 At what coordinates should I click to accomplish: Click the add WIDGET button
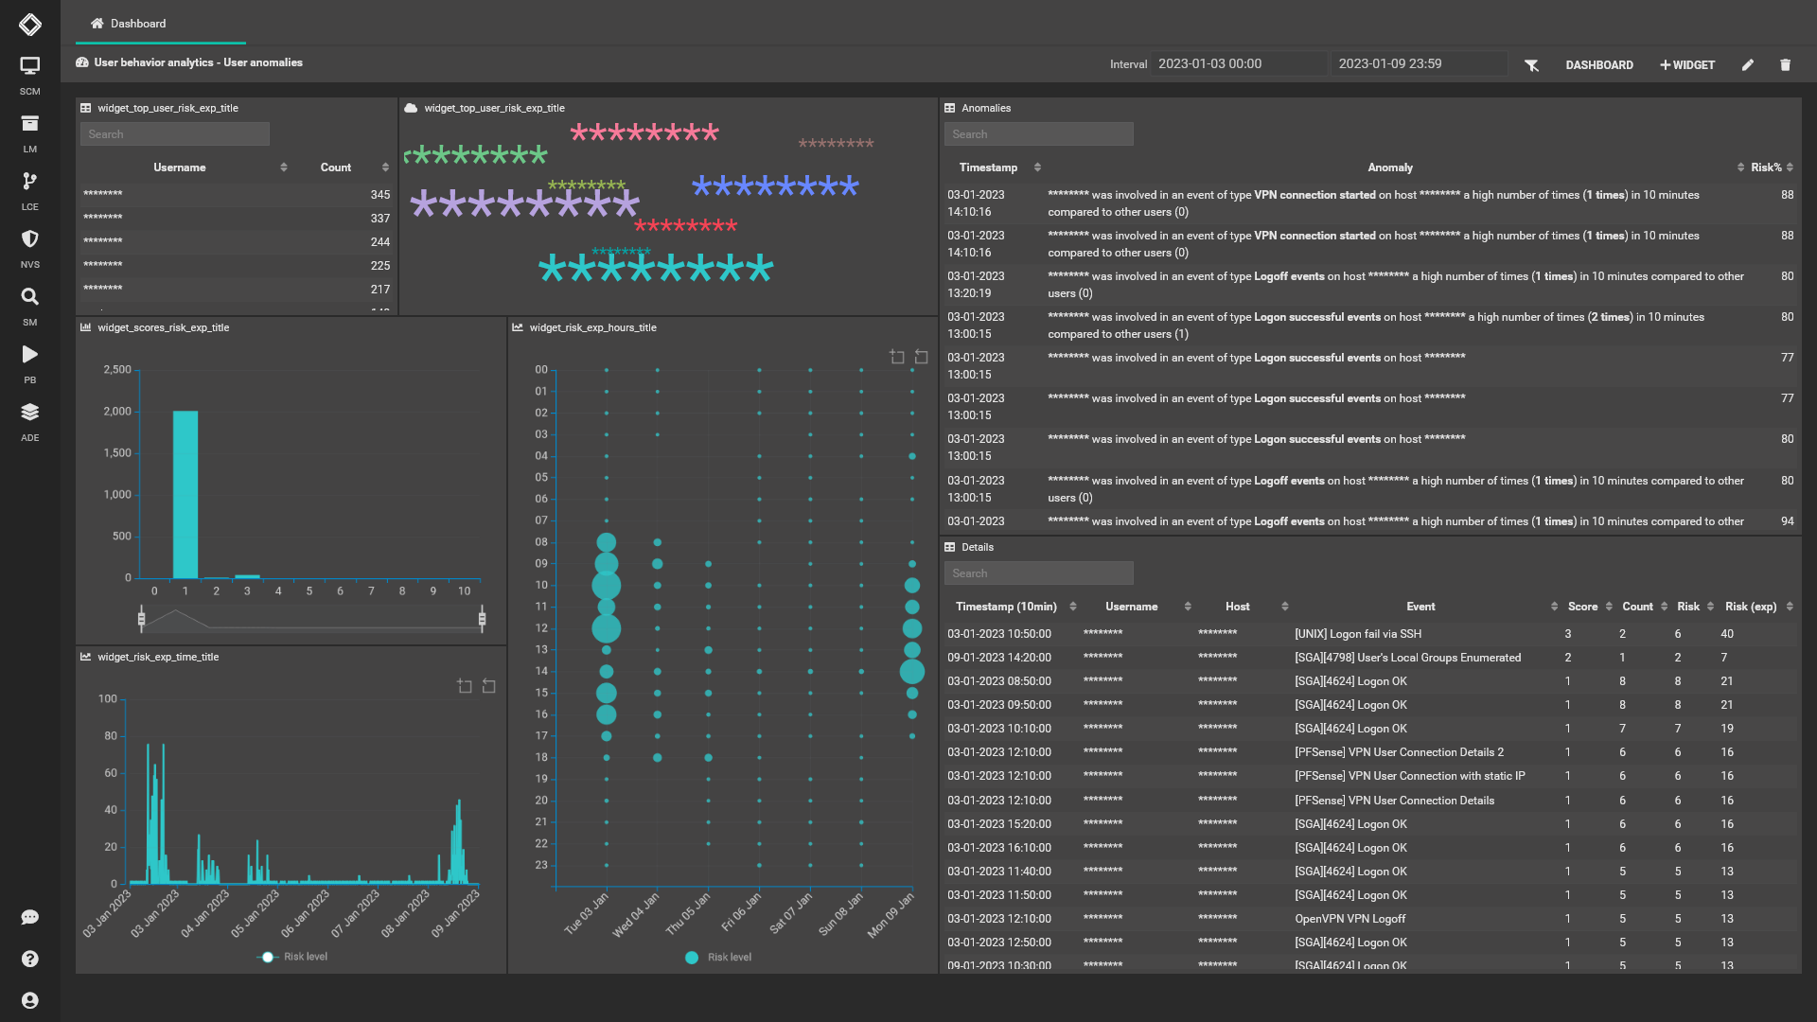(1687, 65)
